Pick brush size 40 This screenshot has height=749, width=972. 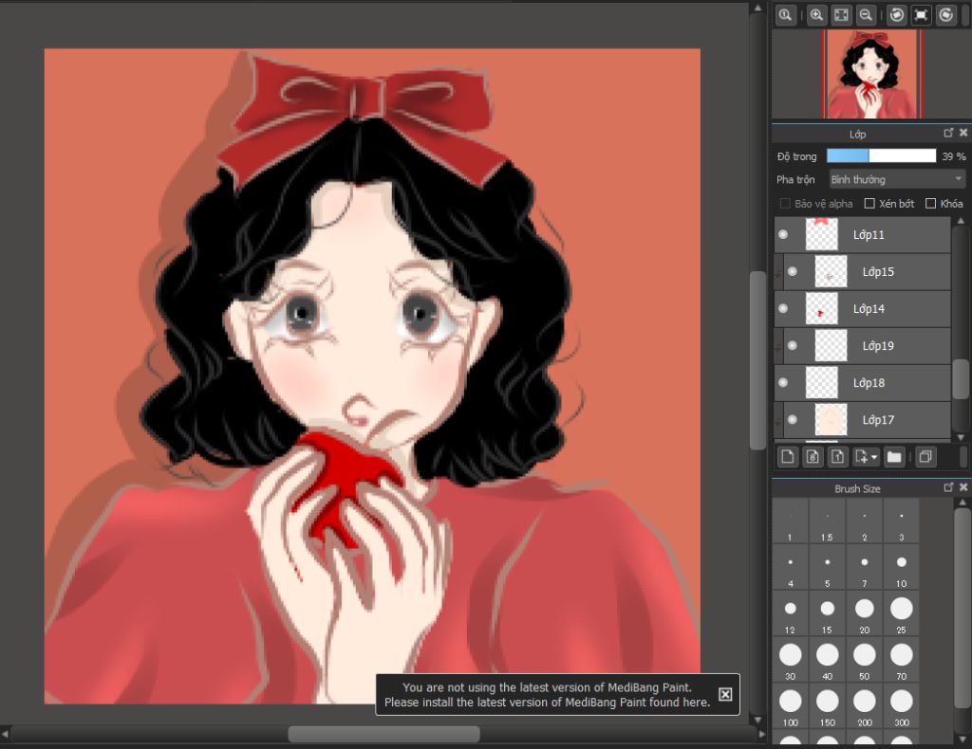[x=827, y=661]
